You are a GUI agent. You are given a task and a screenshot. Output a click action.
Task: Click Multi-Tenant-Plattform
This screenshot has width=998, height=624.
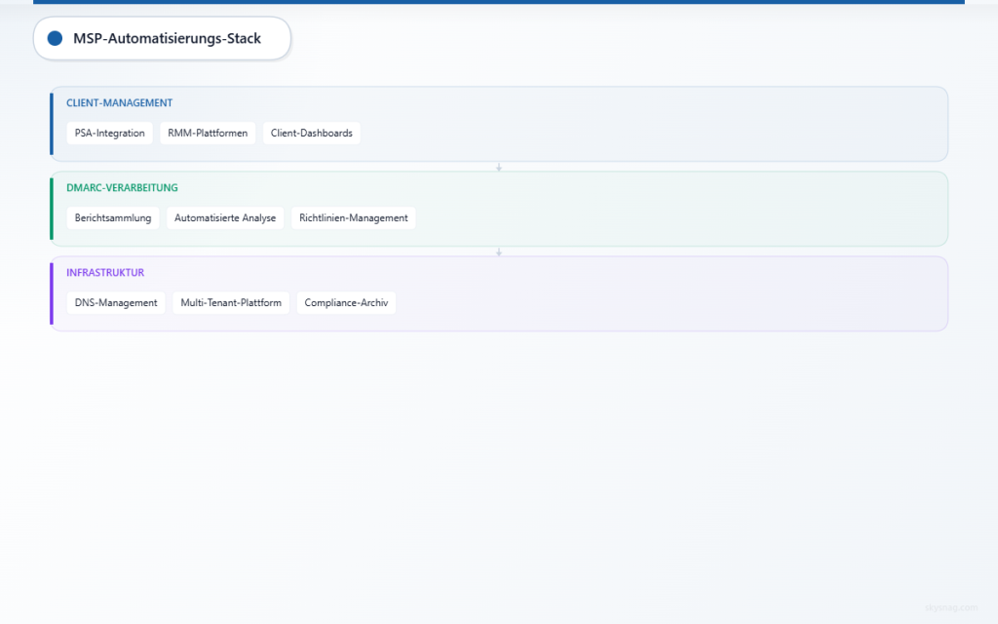pos(231,302)
